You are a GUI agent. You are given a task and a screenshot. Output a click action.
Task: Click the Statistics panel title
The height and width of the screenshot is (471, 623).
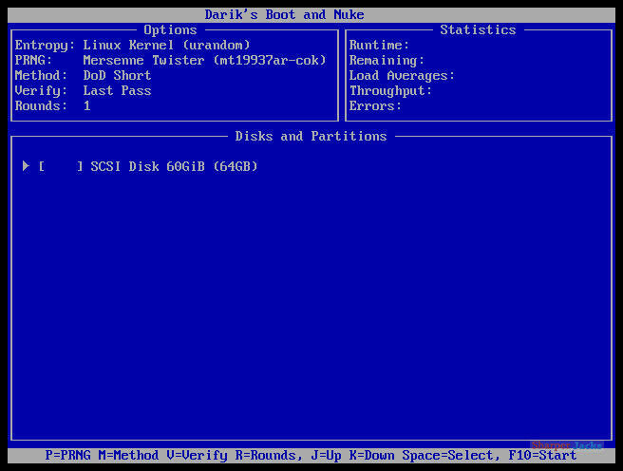tap(478, 29)
